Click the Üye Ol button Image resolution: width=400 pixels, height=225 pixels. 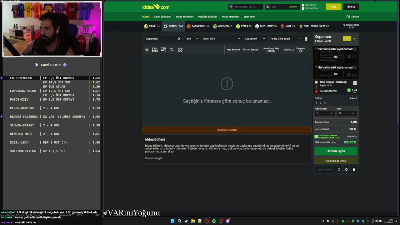351,7
